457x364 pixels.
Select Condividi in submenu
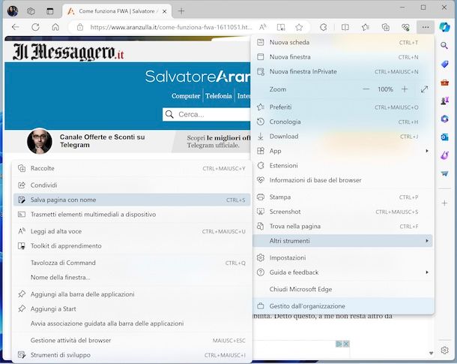point(132,185)
